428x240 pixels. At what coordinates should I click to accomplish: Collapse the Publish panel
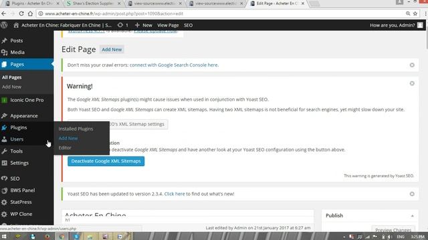(412, 216)
